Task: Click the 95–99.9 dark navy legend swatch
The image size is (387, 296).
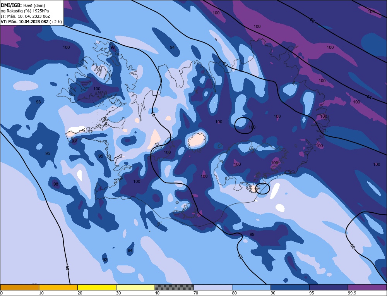Action: click(x=329, y=287)
